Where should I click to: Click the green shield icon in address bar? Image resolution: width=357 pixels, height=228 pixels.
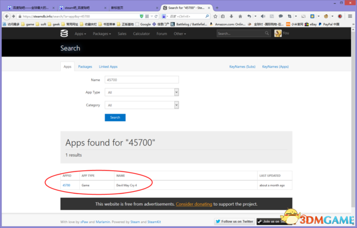point(142,16)
